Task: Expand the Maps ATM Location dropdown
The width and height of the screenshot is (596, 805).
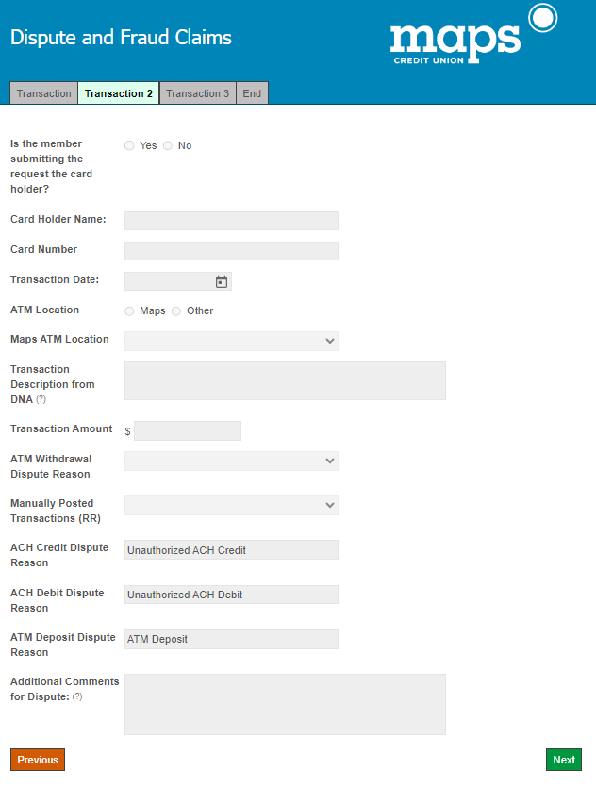Action: pos(231,341)
